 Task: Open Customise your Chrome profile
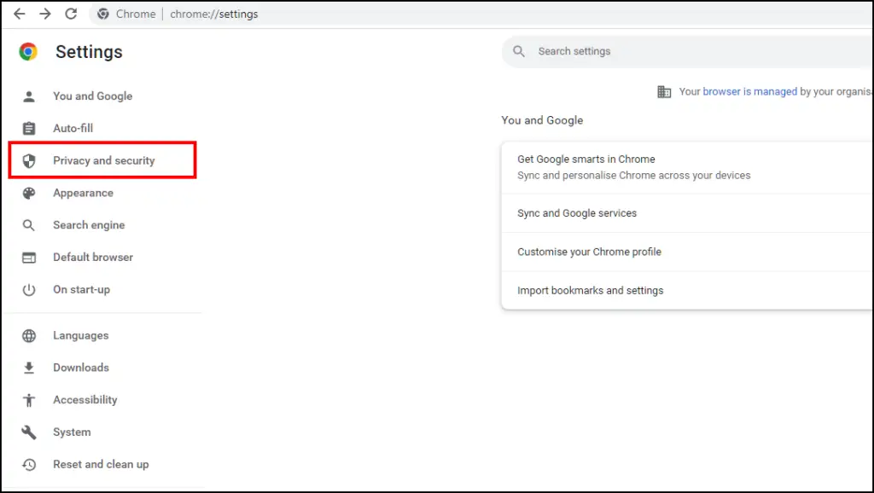687,252
